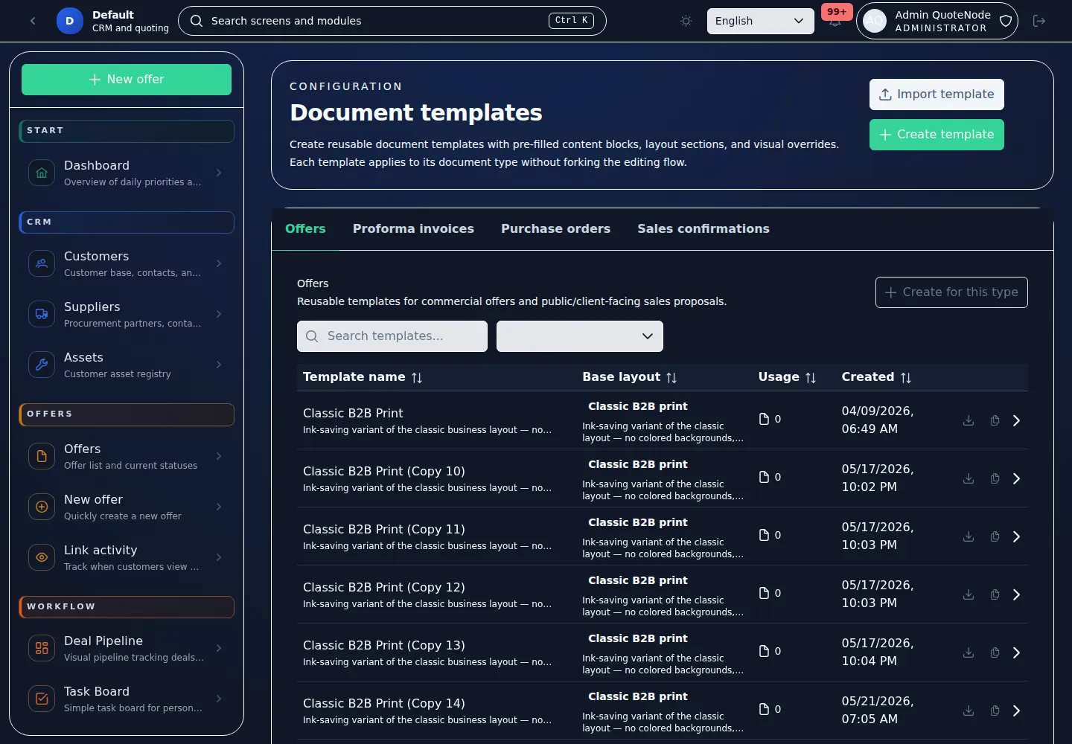Image resolution: width=1072 pixels, height=744 pixels.
Task: Click the search magnifier in the top search bar
Action: point(197,21)
